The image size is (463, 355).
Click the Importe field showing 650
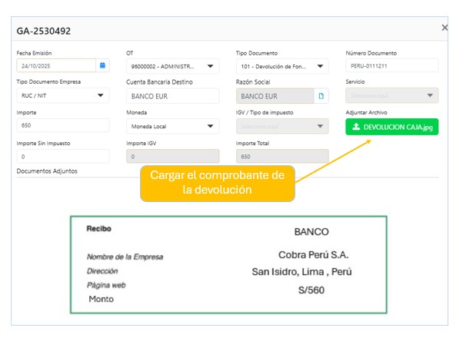click(x=63, y=126)
